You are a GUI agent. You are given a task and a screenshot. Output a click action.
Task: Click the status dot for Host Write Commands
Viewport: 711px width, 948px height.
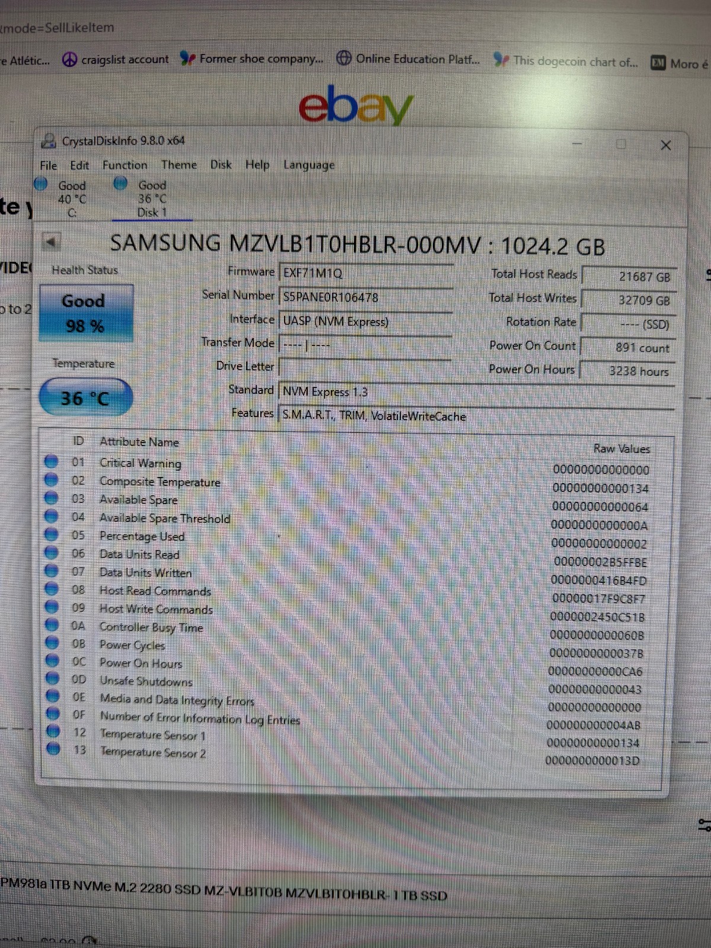click(x=52, y=607)
